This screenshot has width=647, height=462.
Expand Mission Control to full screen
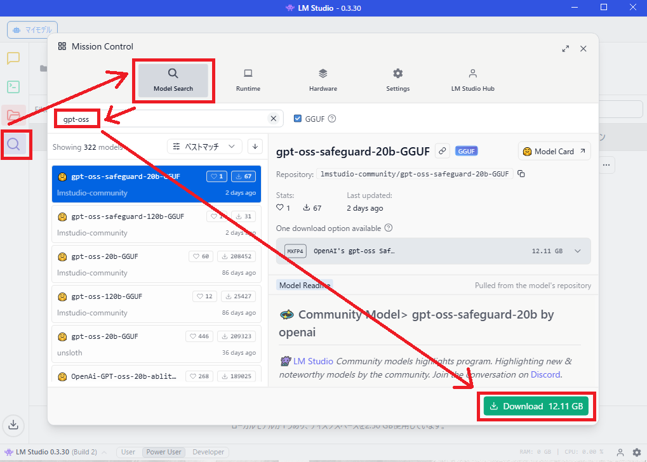(566, 49)
